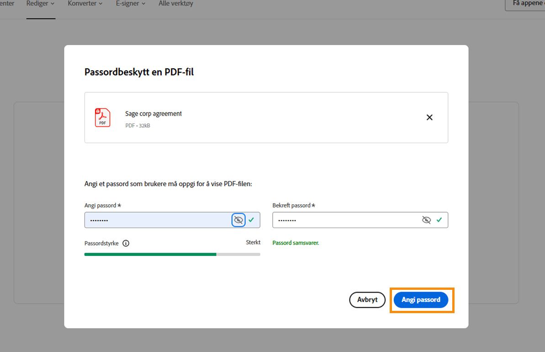Click the green checkmark beside Angi passord
The image size is (545, 352).
click(x=251, y=220)
